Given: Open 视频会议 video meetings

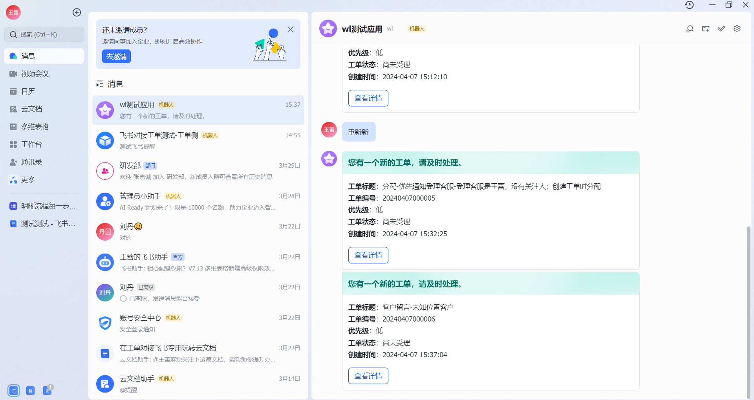Looking at the screenshot, I should [x=44, y=74].
